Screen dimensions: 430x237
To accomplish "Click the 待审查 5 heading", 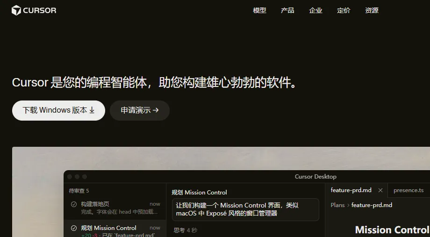I will [79, 191].
